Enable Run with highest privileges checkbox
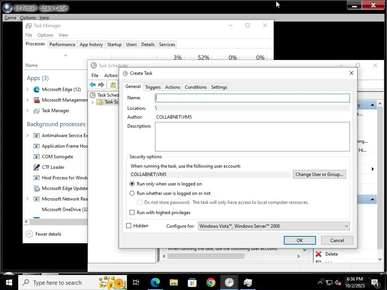The width and height of the screenshot is (387, 290). point(132,213)
